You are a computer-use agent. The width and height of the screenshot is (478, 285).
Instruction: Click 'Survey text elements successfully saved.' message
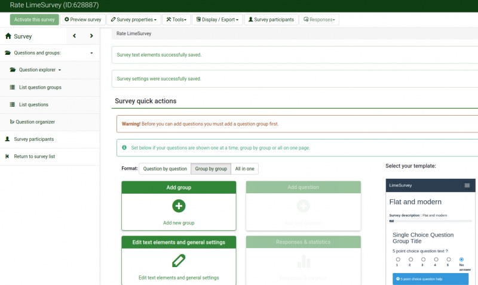point(159,55)
